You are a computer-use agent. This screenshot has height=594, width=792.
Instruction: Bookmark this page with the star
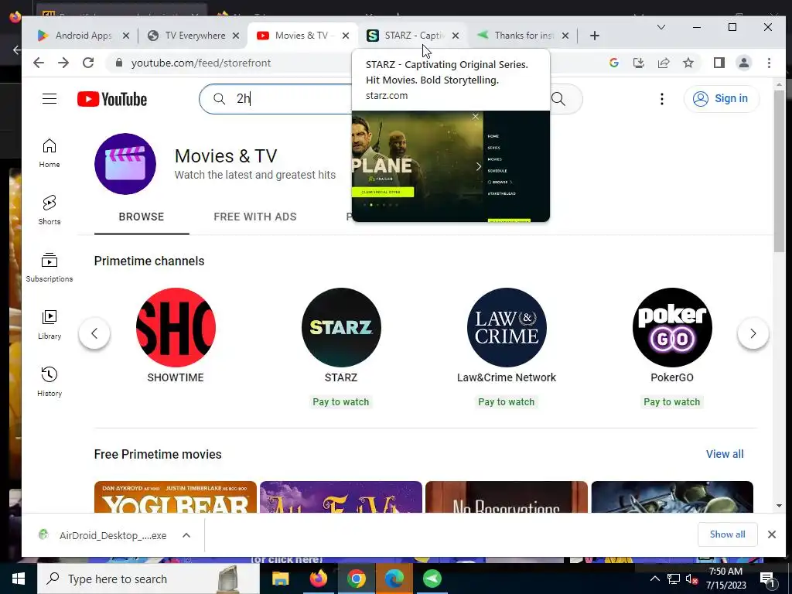tap(688, 63)
